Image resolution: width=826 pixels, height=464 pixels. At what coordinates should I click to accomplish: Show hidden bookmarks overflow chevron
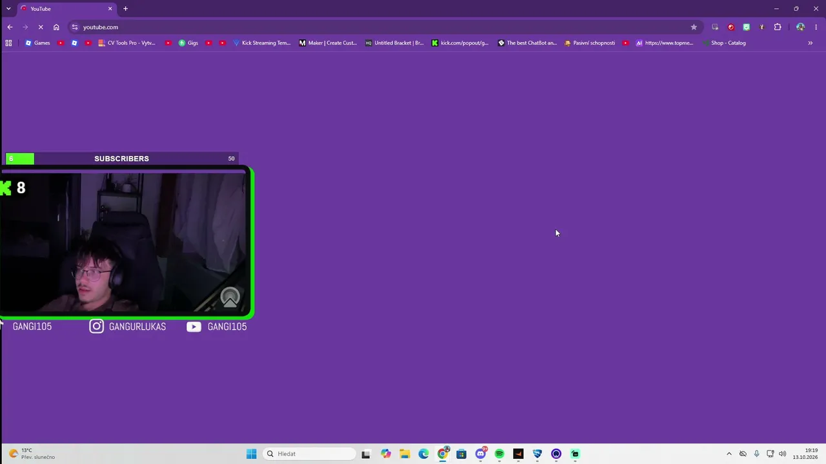810,43
